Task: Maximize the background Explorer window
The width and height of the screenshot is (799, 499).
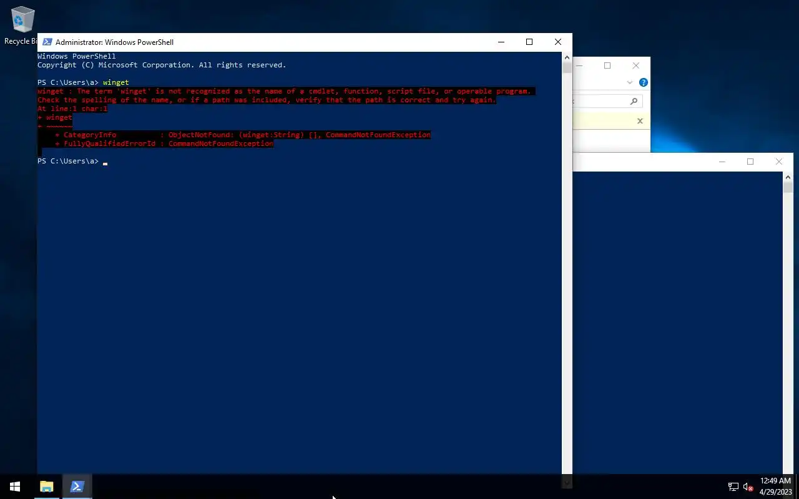Action: tap(607, 65)
